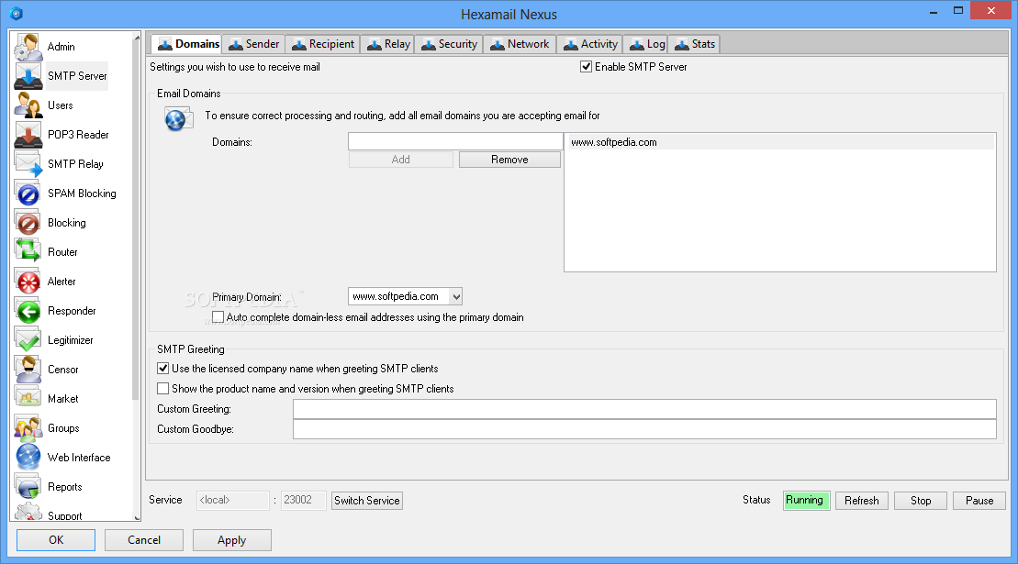Enable show product name and version greeting
Screen dimensions: 1018x564
click(163, 388)
